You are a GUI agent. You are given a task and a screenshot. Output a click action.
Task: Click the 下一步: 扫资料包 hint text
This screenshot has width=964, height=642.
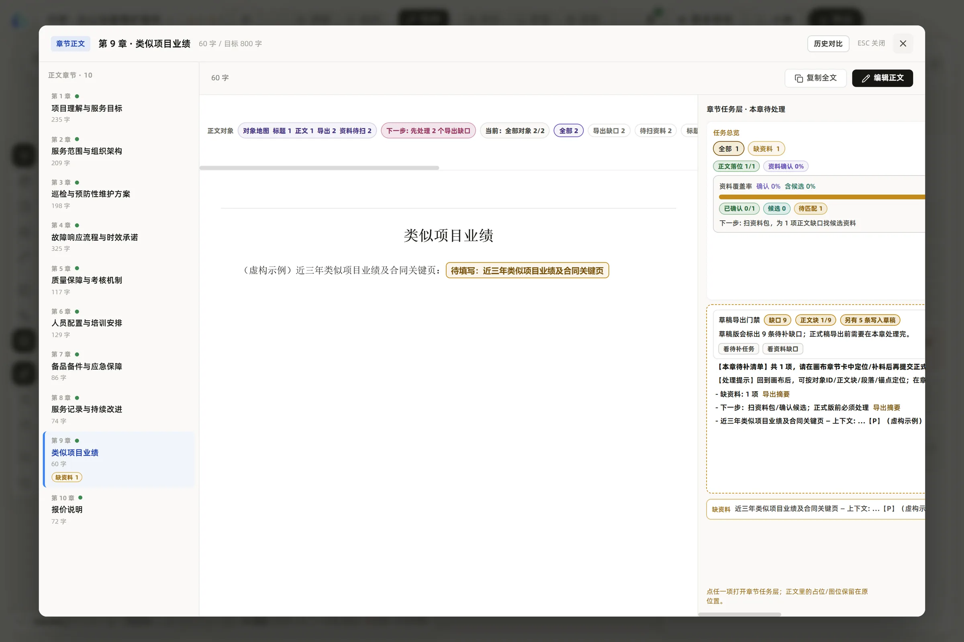787,223
